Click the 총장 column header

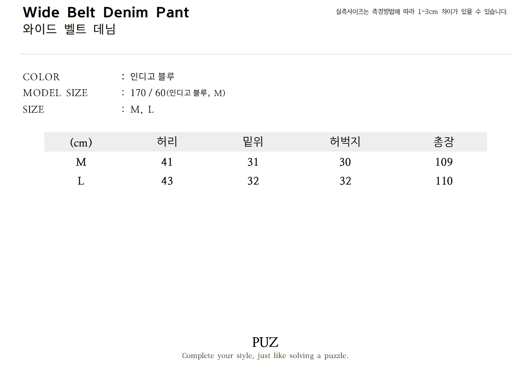point(444,142)
